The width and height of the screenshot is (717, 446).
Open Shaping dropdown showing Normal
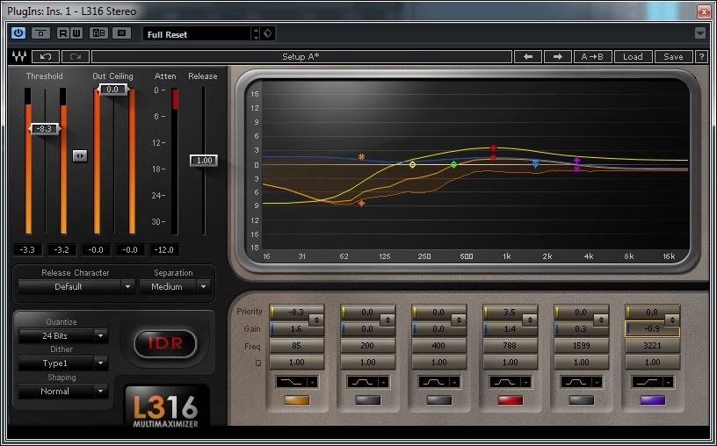[63, 392]
